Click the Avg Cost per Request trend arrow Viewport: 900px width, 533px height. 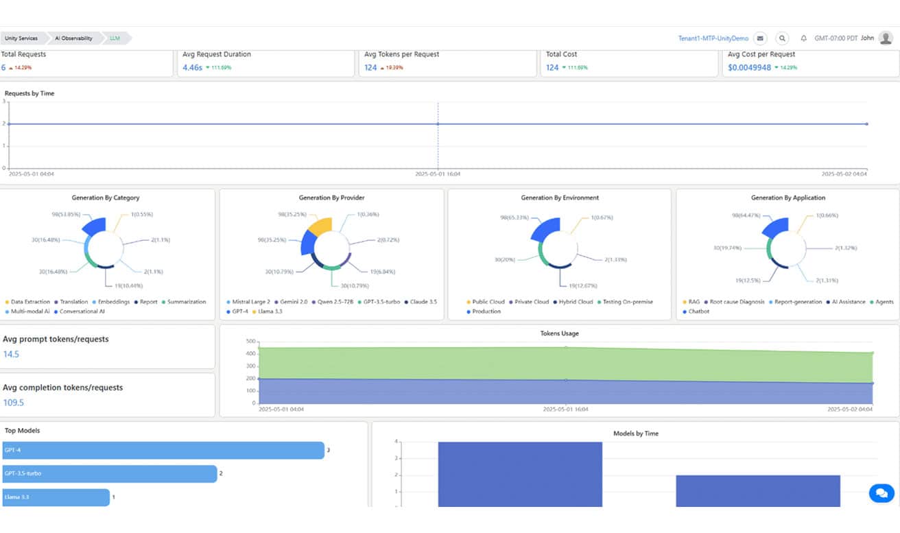pos(775,68)
